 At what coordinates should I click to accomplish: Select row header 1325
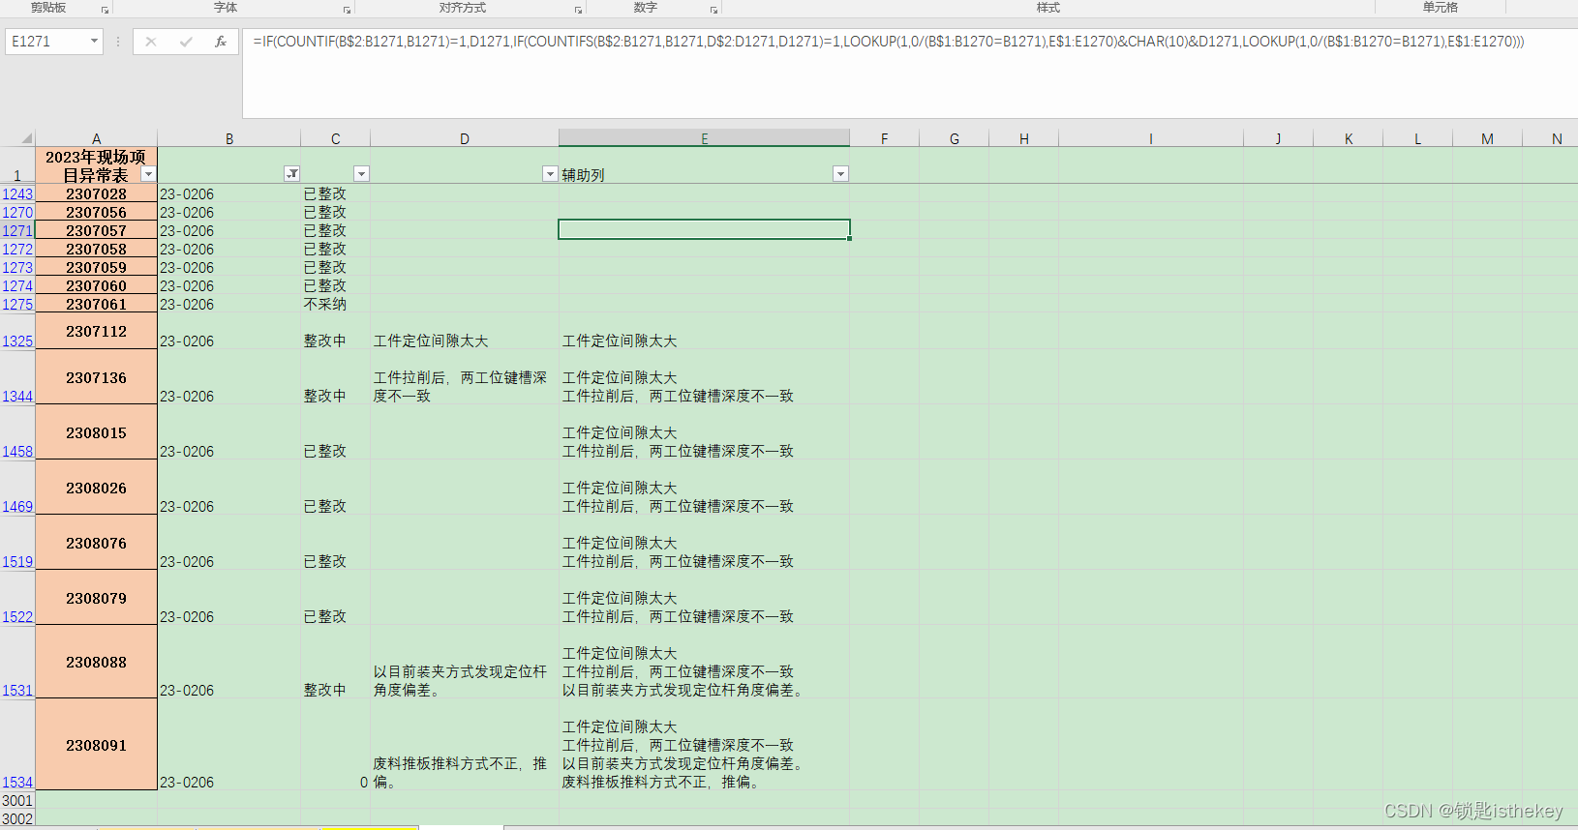coord(17,331)
